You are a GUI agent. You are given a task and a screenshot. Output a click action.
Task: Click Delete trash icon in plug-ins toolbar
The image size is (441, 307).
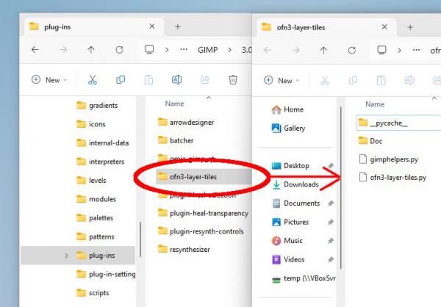pyautogui.click(x=233, y=80)
